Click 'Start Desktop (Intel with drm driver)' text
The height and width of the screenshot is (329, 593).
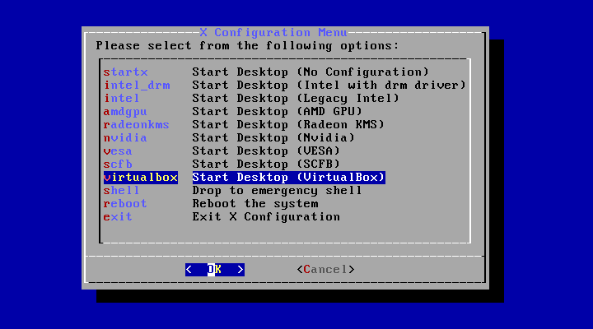[329, 85]
